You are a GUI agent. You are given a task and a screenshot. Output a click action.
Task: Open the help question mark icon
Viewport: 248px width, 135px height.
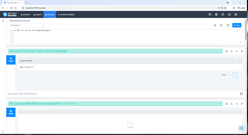pyautogui.click(x=223, y=14)
